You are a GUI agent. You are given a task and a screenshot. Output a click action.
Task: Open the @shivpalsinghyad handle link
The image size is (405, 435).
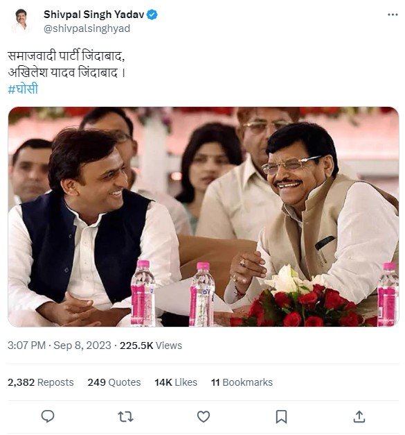pos(87,28)
